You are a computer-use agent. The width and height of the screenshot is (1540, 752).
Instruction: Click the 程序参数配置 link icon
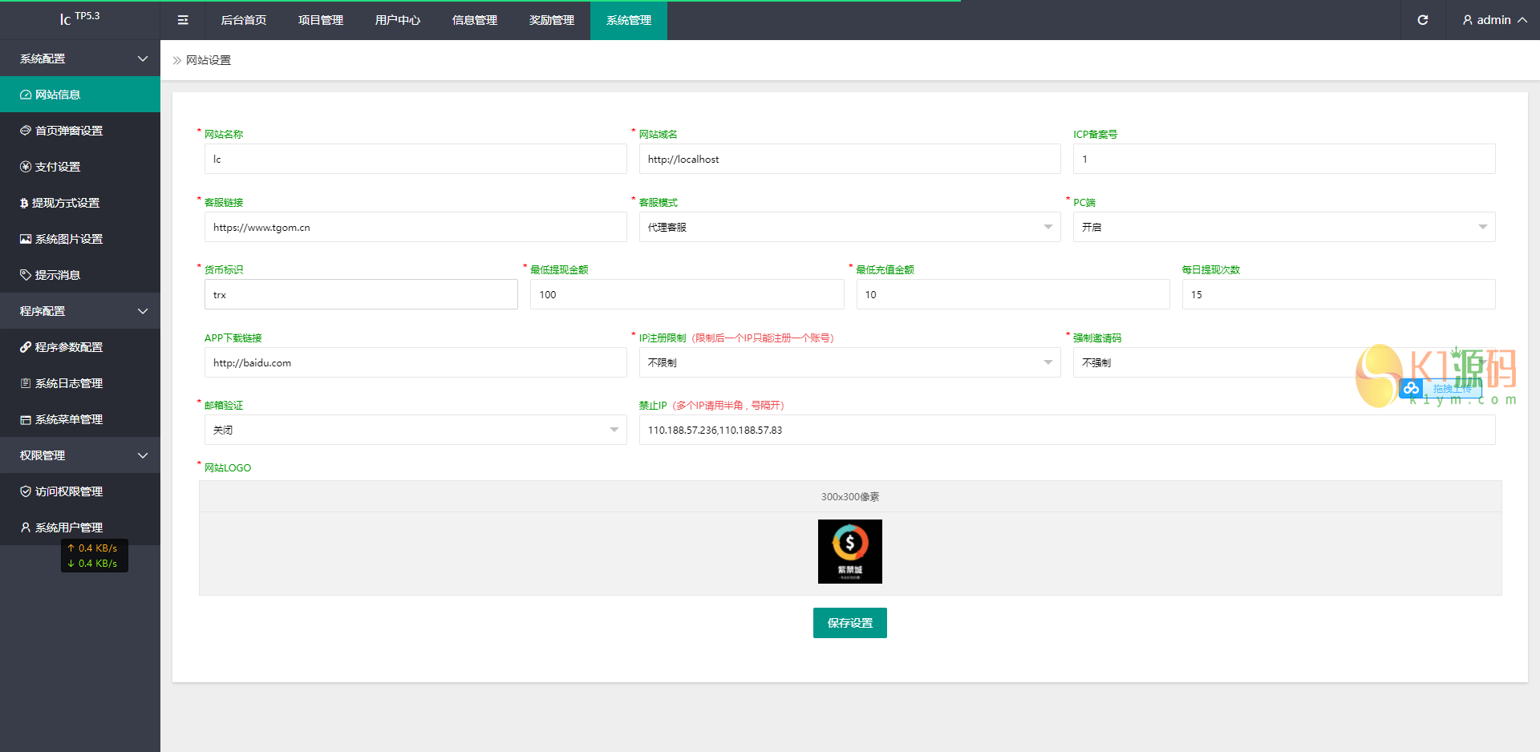coord(26,347)
